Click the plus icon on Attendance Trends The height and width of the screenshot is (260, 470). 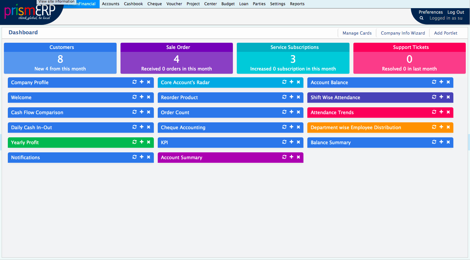(441, 112)
